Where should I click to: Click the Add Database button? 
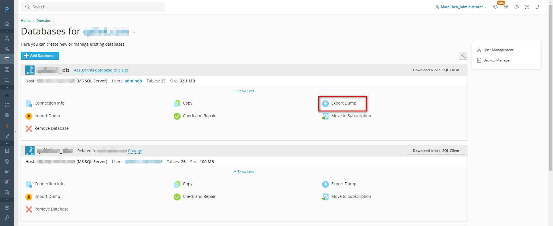[x=40, y=56]
